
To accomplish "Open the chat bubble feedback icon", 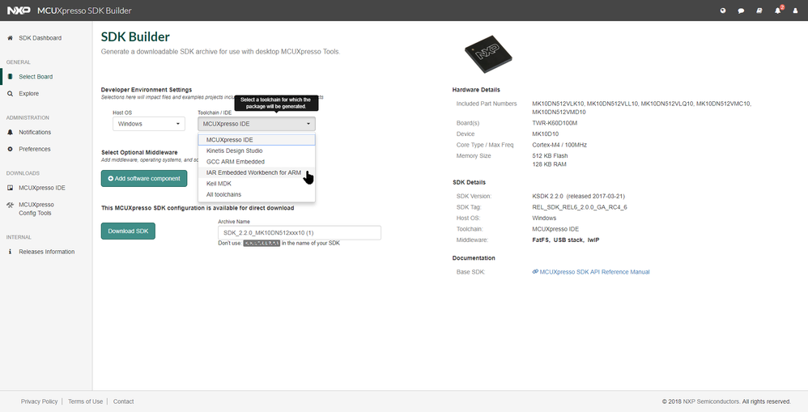I will coord(741,11).
